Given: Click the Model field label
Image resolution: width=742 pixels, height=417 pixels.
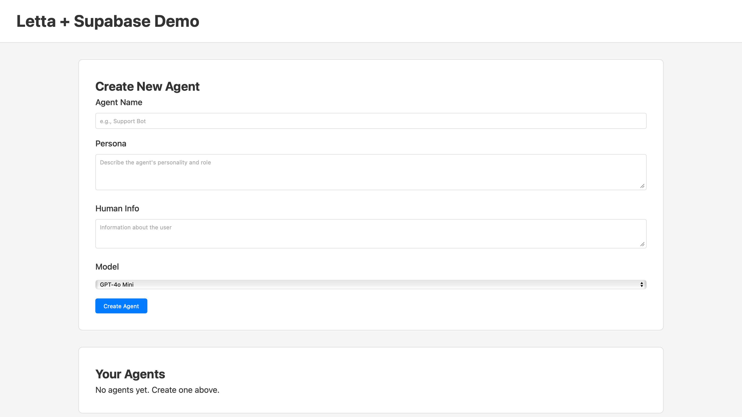Looking at the screenshot, I should click(107, 266).
